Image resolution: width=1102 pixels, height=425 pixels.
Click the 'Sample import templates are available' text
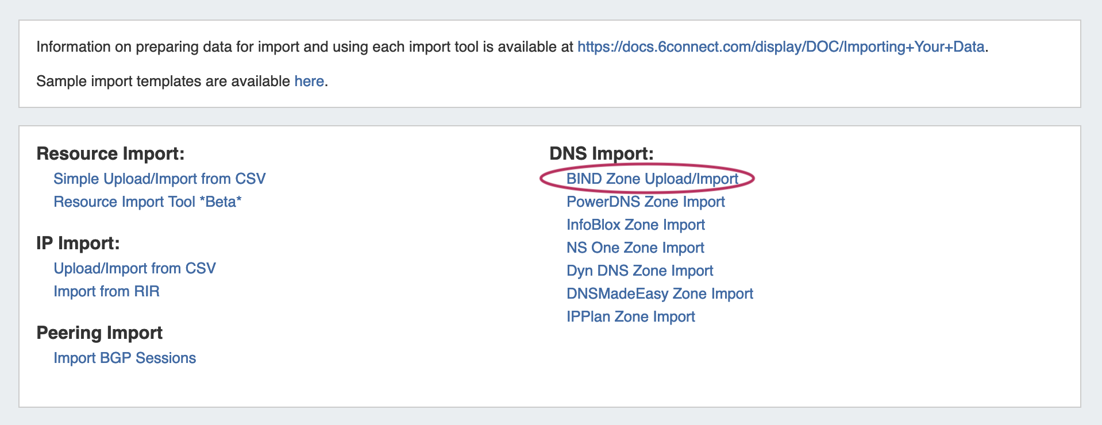(x=163, y=81)
